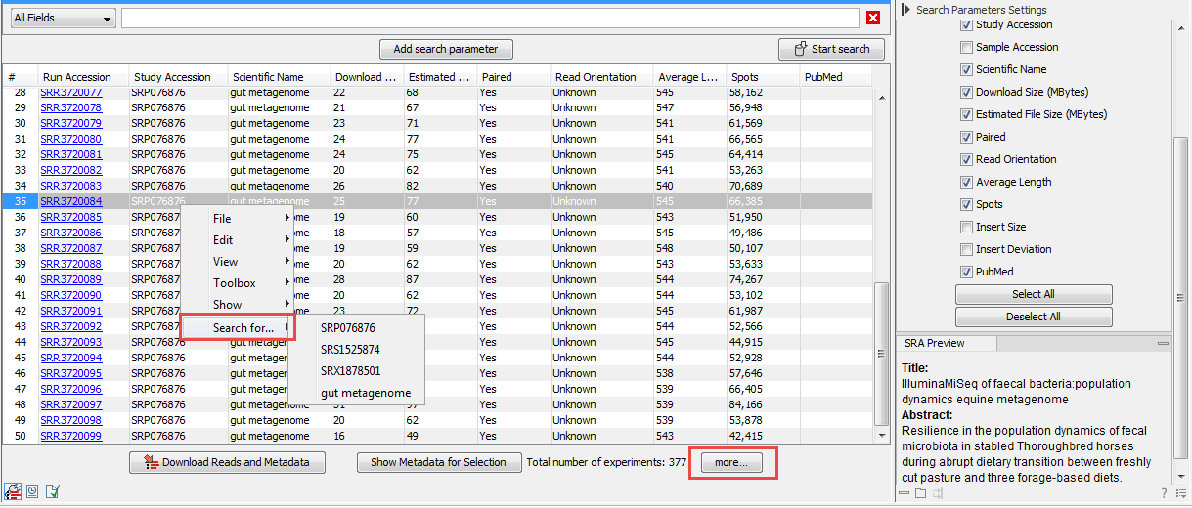Click the red clear search field icon
Viewport: 1192px width, 508px height.
point(873,19)
